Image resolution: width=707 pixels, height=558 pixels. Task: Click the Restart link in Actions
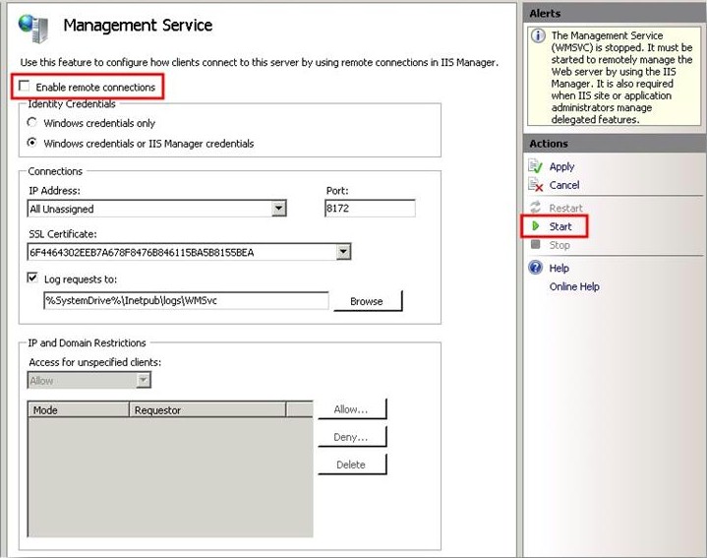[565, 208]
